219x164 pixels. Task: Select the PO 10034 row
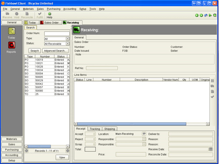tap(47, 70)
